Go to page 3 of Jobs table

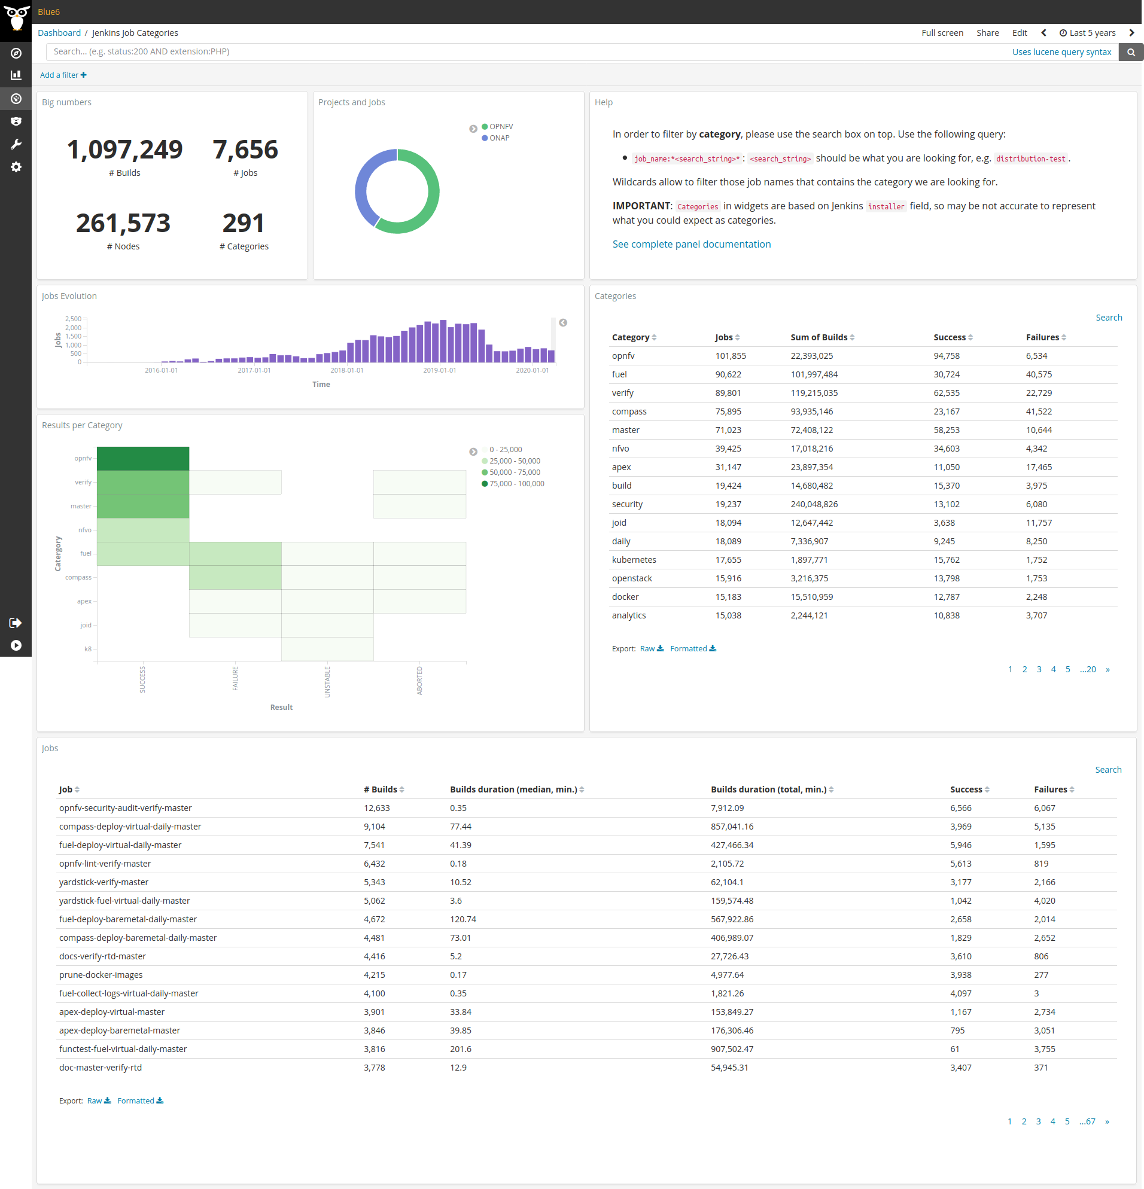(x=1039, y=1121)
